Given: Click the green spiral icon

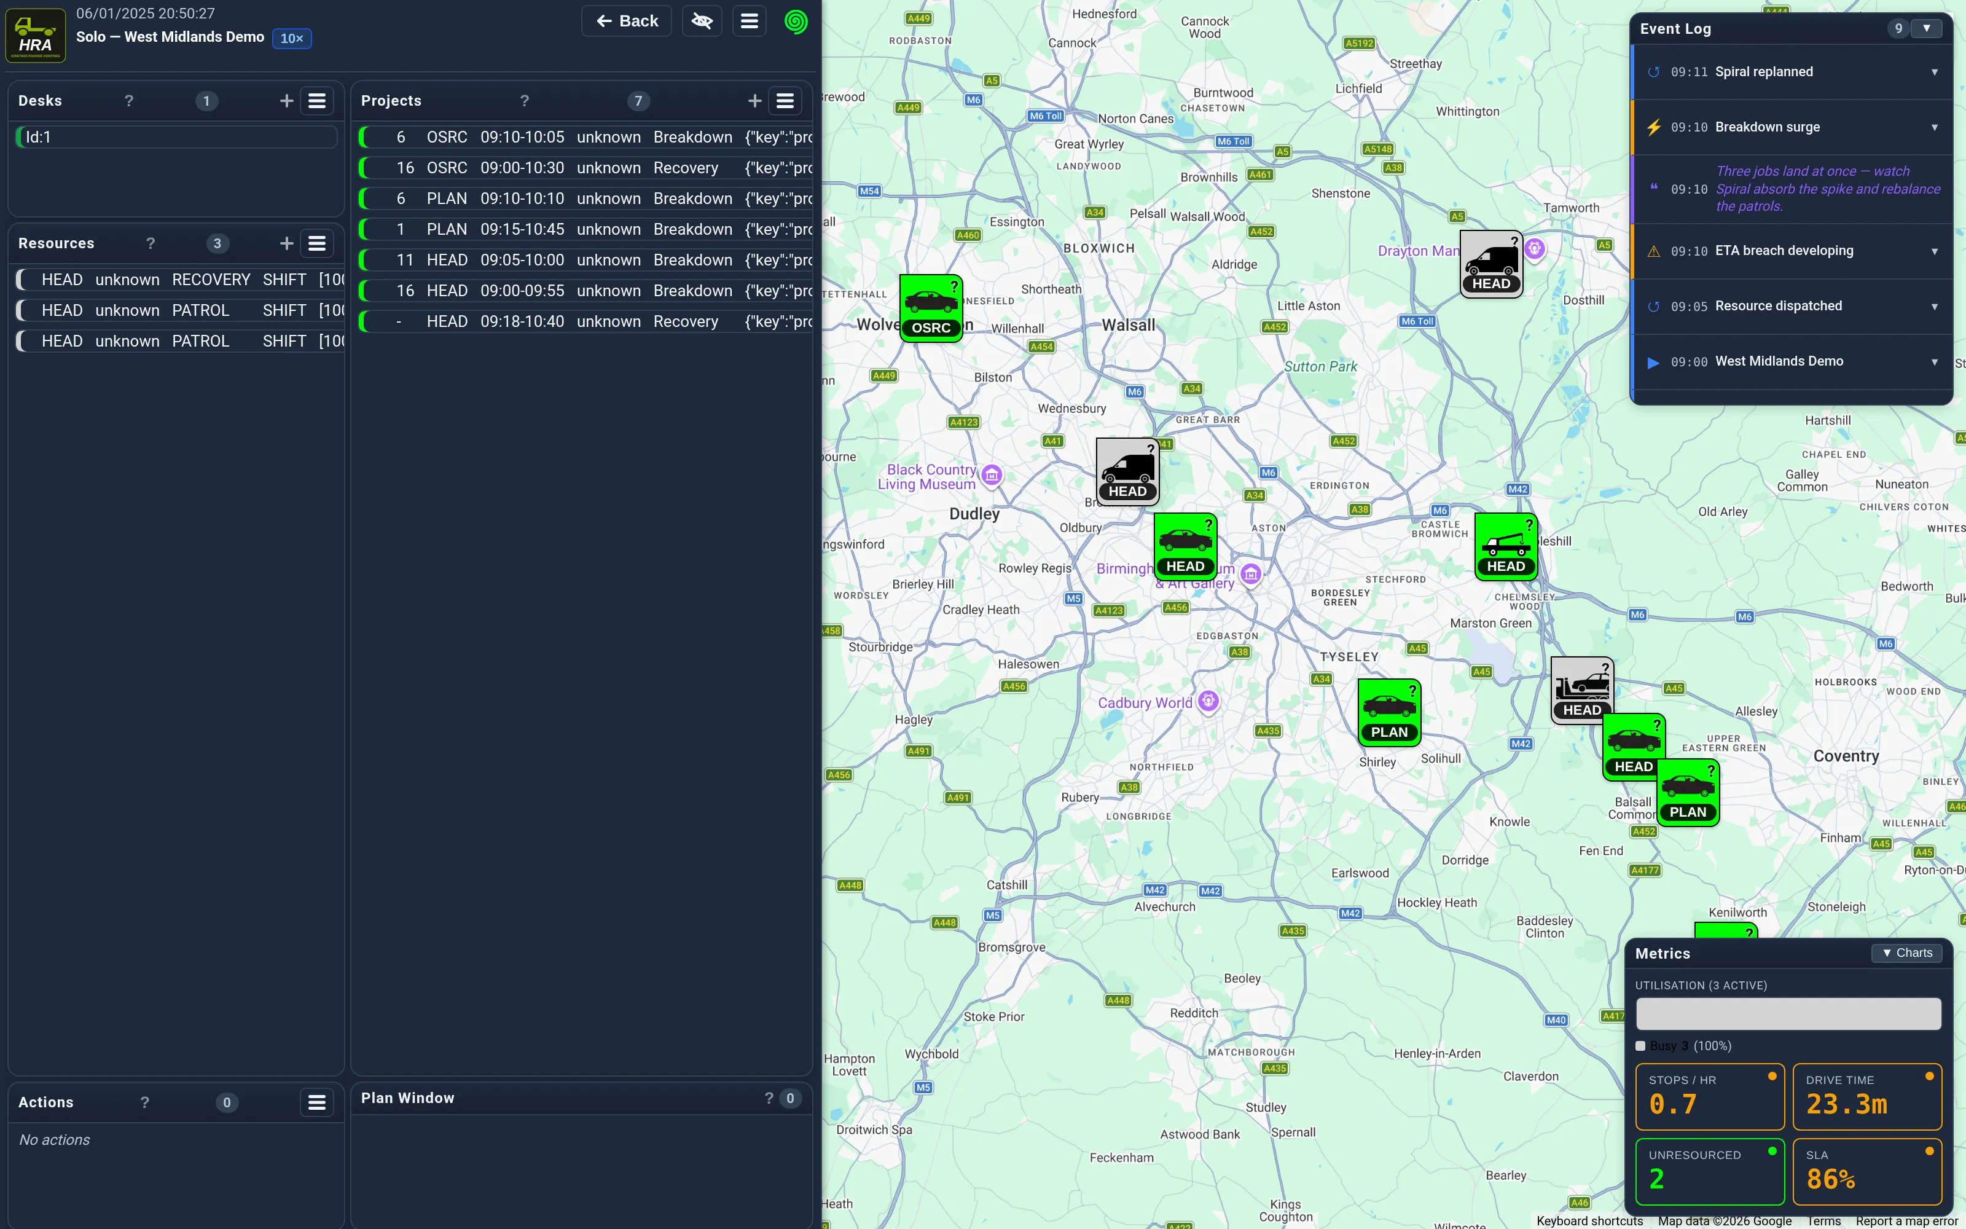Looking at the screenshot, I should (x=796, y=21).
